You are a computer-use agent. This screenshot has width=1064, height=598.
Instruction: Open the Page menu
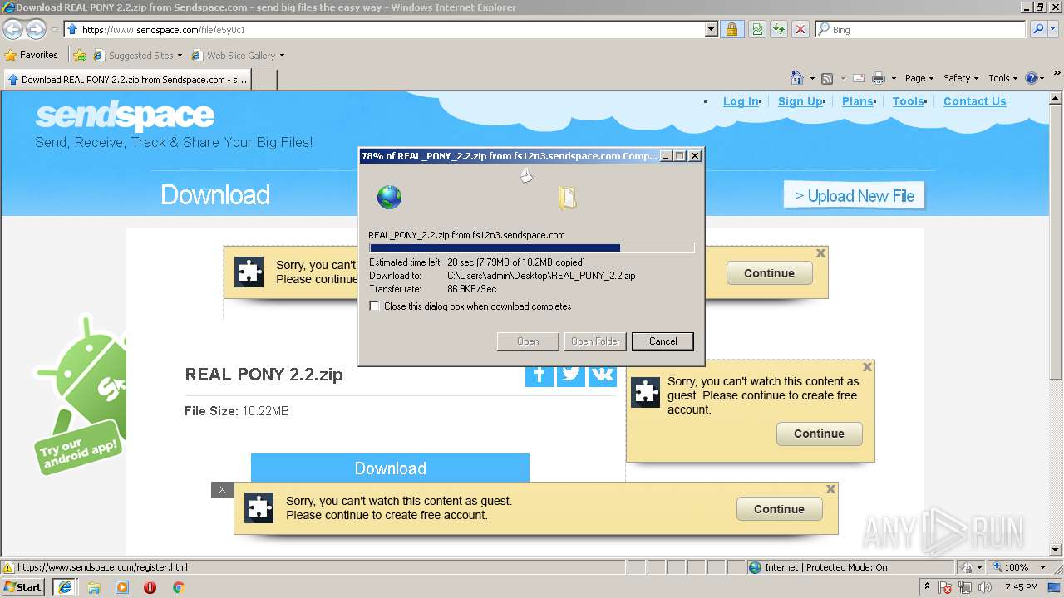[x=919, y=78]
